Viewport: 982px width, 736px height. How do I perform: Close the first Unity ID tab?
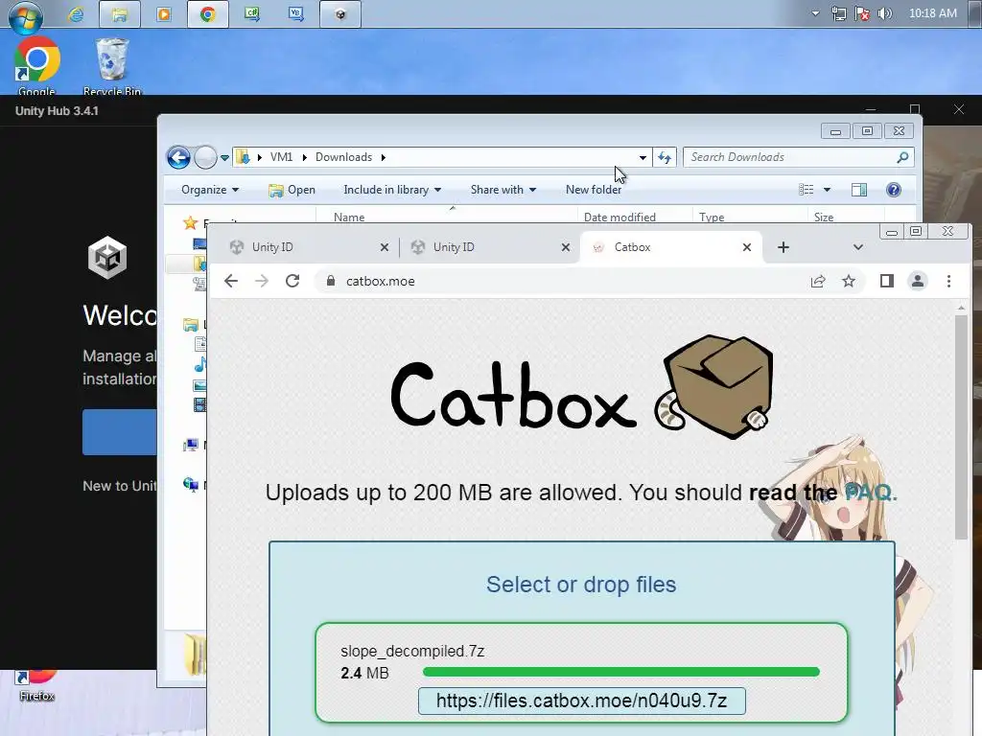(385, 247)
